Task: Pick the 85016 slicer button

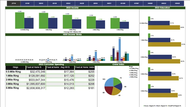Action: (96, 3)
